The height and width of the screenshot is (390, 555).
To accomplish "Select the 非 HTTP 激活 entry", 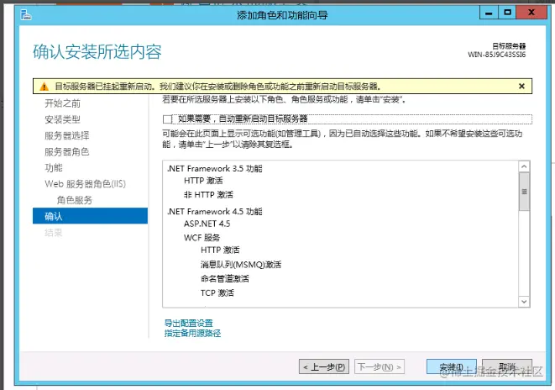I will (x=208, y=195).
